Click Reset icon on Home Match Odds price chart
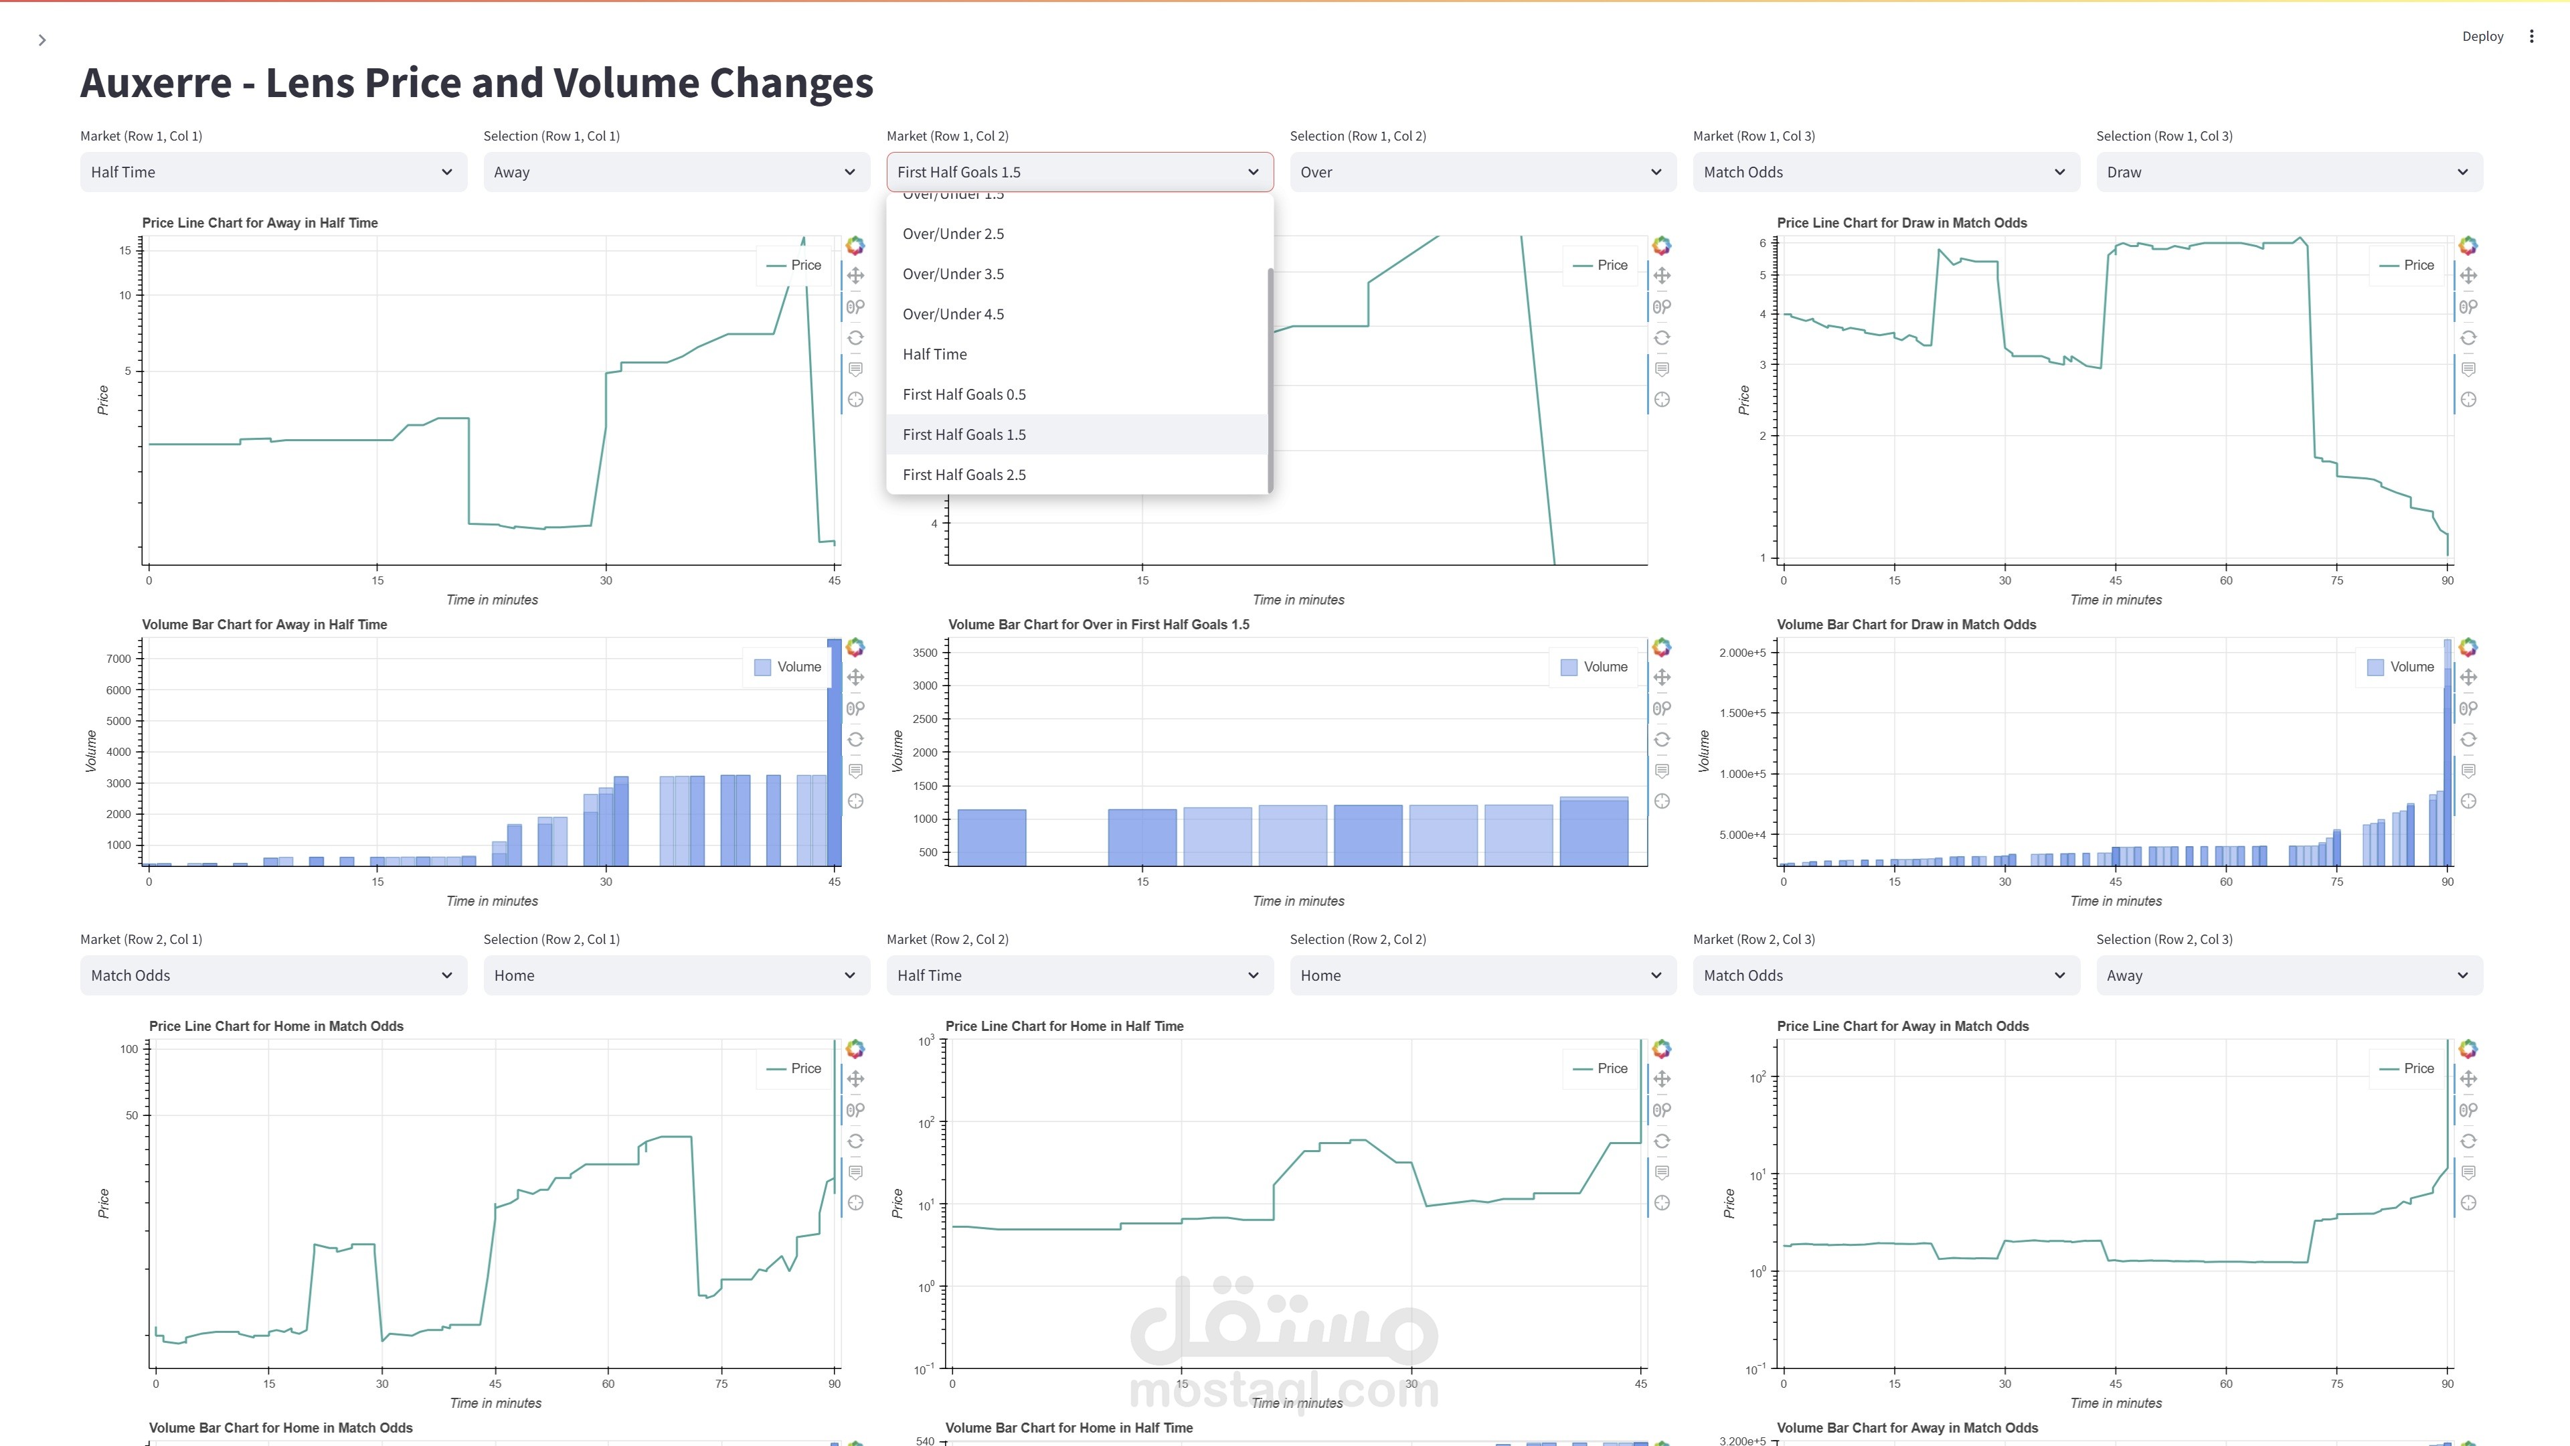The image size is (2570, 1446). pyautogui.click(x=855, y=1141)
